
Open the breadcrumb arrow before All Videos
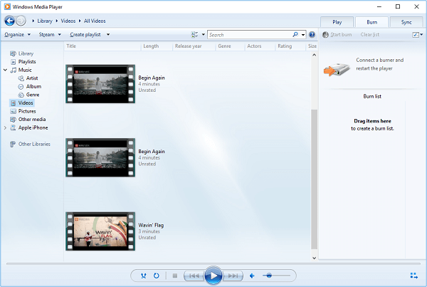coord(80,21)
